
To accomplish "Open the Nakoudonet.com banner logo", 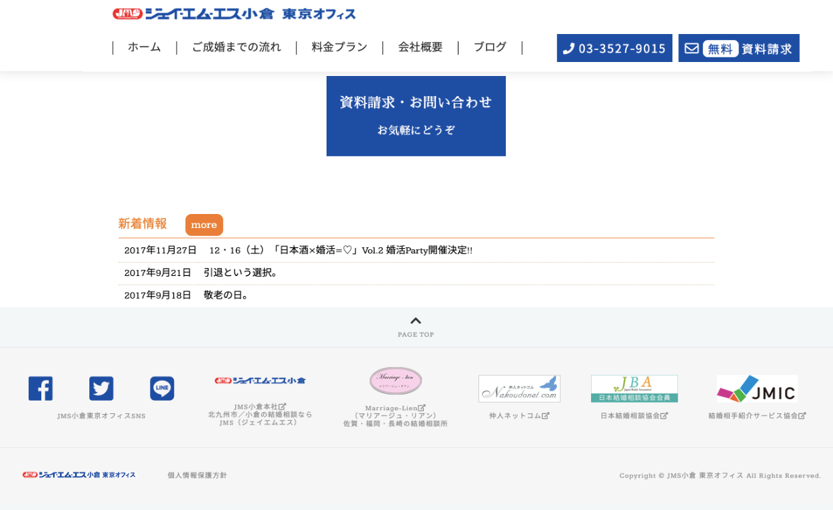I will tap(519, 389).
